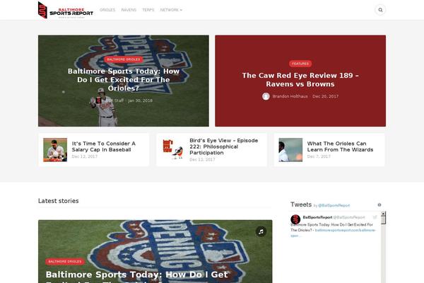Click the audio note icon on latest story
The width and height of the screenshot is (424, 283).
[261, 231]
